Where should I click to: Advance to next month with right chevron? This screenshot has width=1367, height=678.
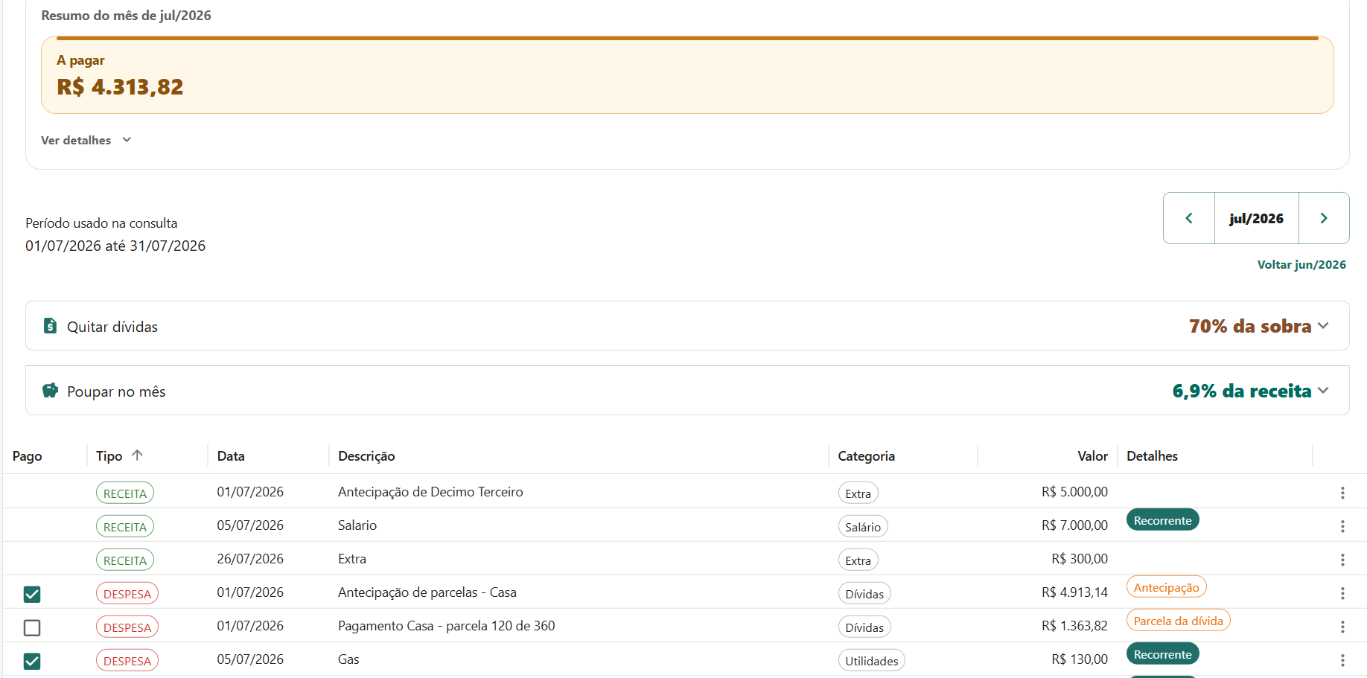[1324, 218]
